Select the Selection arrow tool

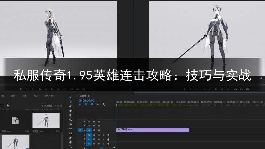(x=70, y=97)
